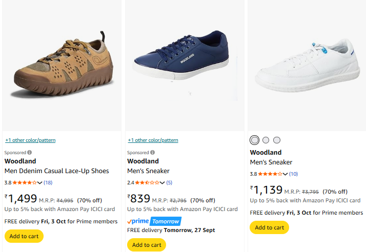Open "+1 other color/pattern" under the navy sneaker
This screenshot has height=252, width=366.
tap(153, 140)
